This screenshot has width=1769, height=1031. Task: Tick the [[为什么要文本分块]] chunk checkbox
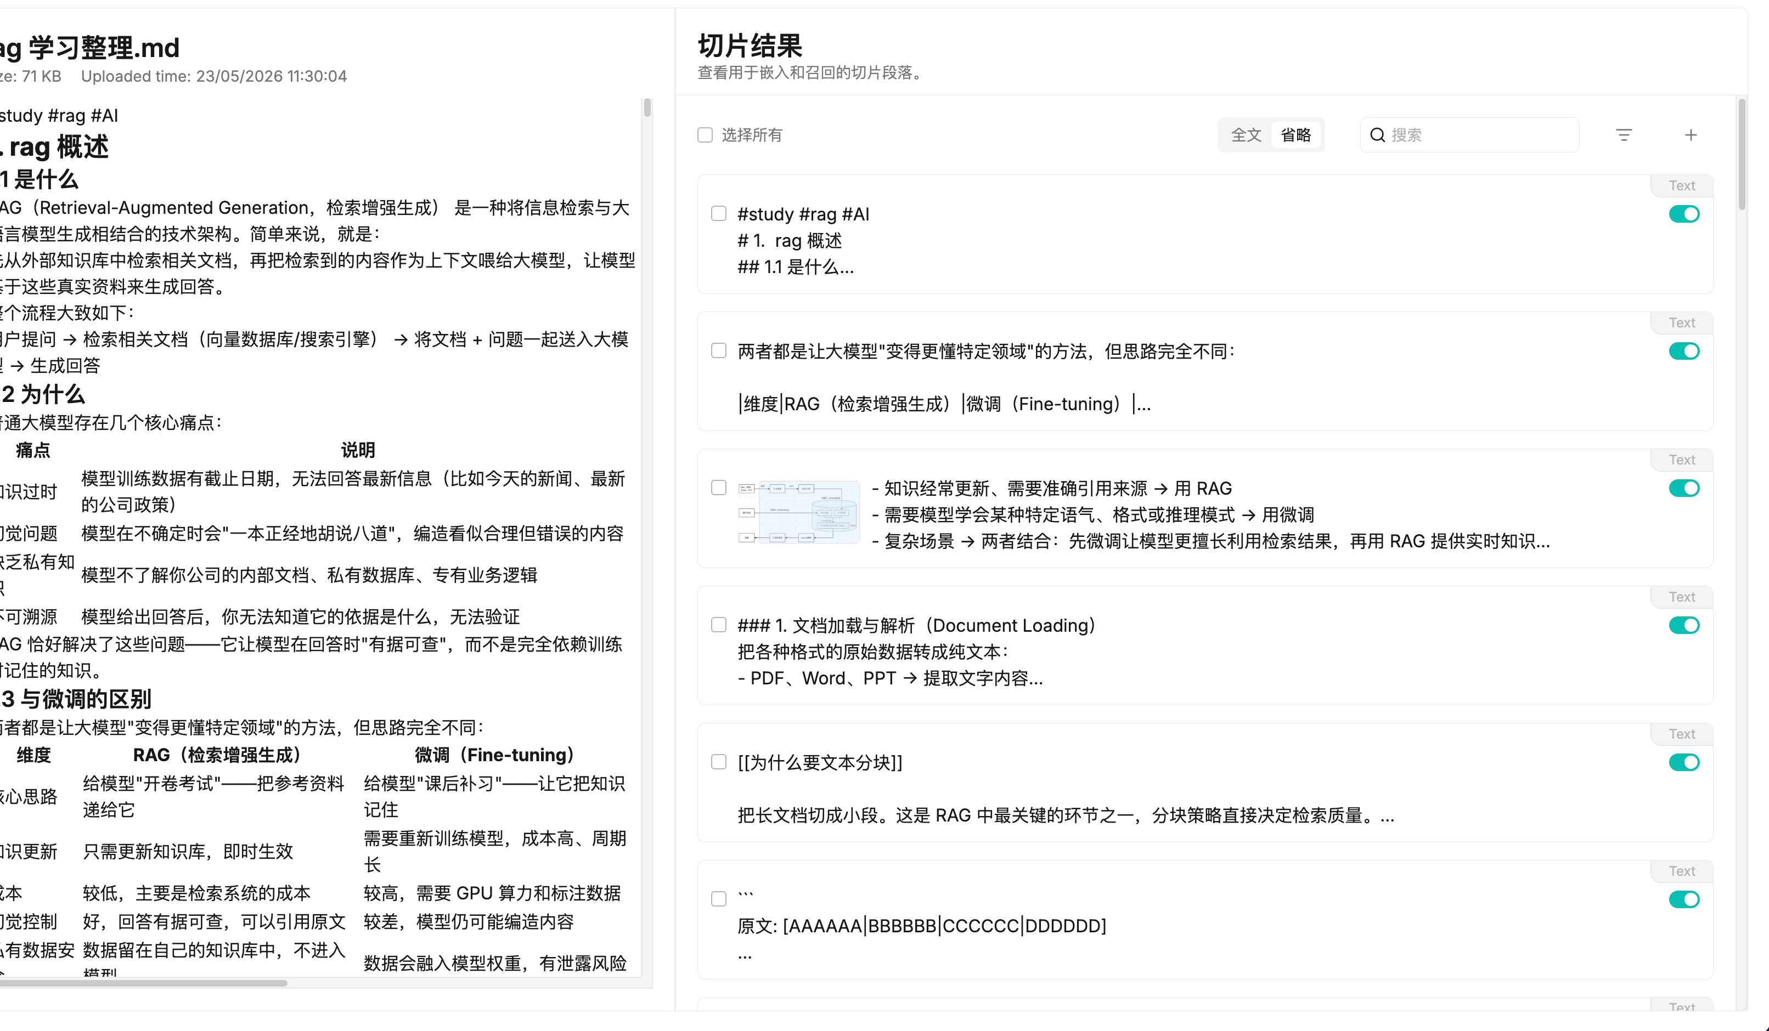[719, 762]
